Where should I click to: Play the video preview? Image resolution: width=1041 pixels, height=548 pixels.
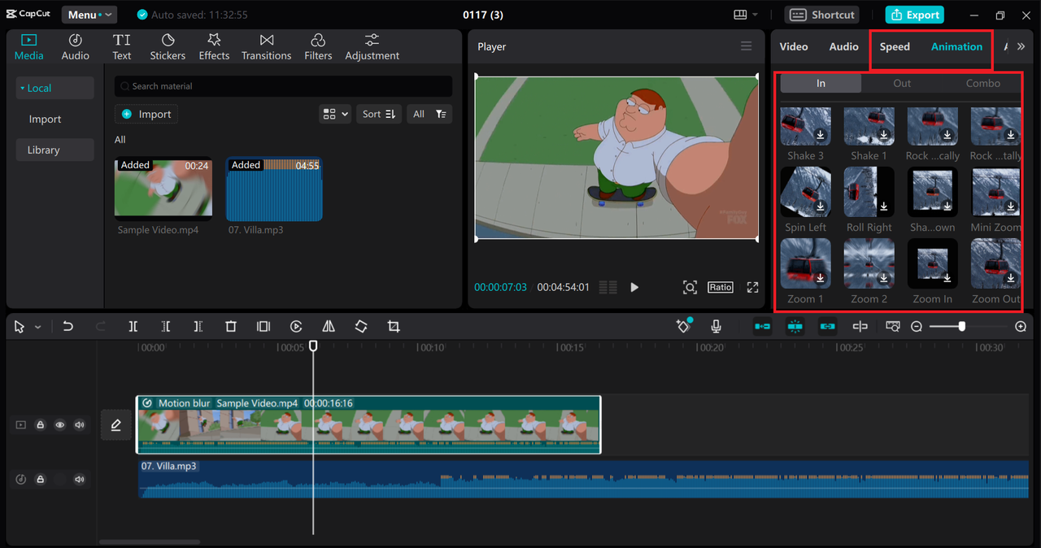pos(635,287)
